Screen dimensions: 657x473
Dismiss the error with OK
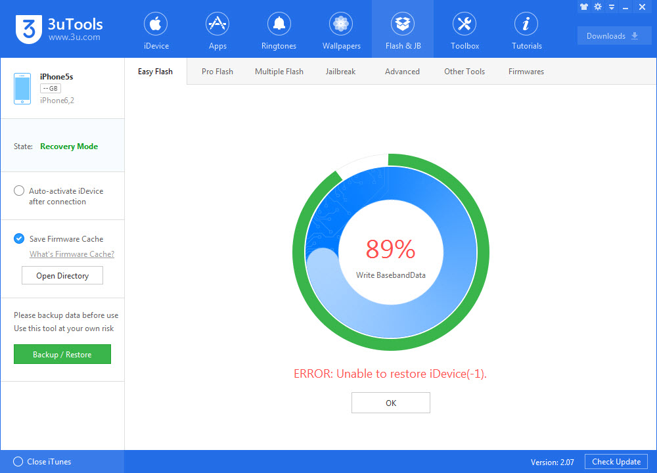390,403
